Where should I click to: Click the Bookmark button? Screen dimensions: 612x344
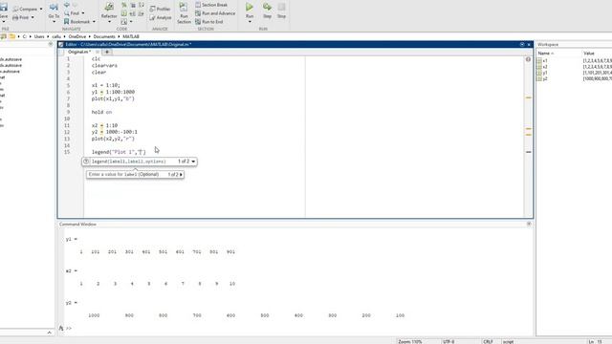point(76,21)
